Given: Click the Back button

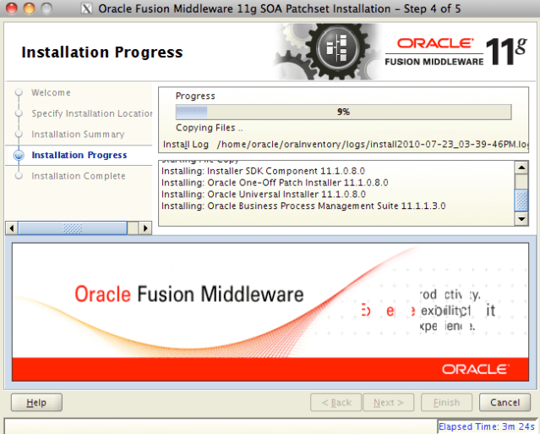Looking at the screenshot, I should point(335,403).
